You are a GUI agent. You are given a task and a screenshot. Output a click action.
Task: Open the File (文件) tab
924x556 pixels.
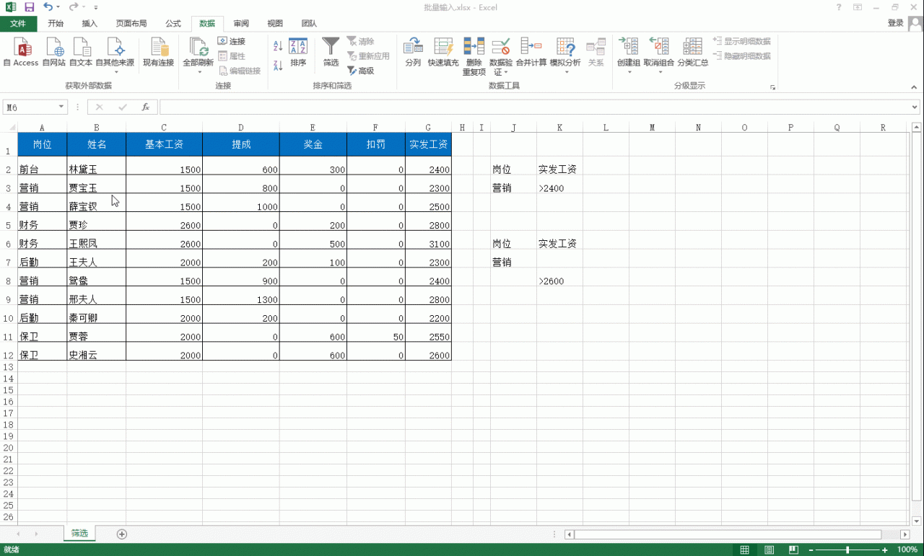click(18, 24)
